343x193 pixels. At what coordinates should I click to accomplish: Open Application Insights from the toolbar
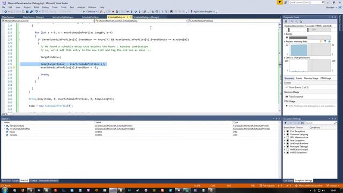click(203, 12)
